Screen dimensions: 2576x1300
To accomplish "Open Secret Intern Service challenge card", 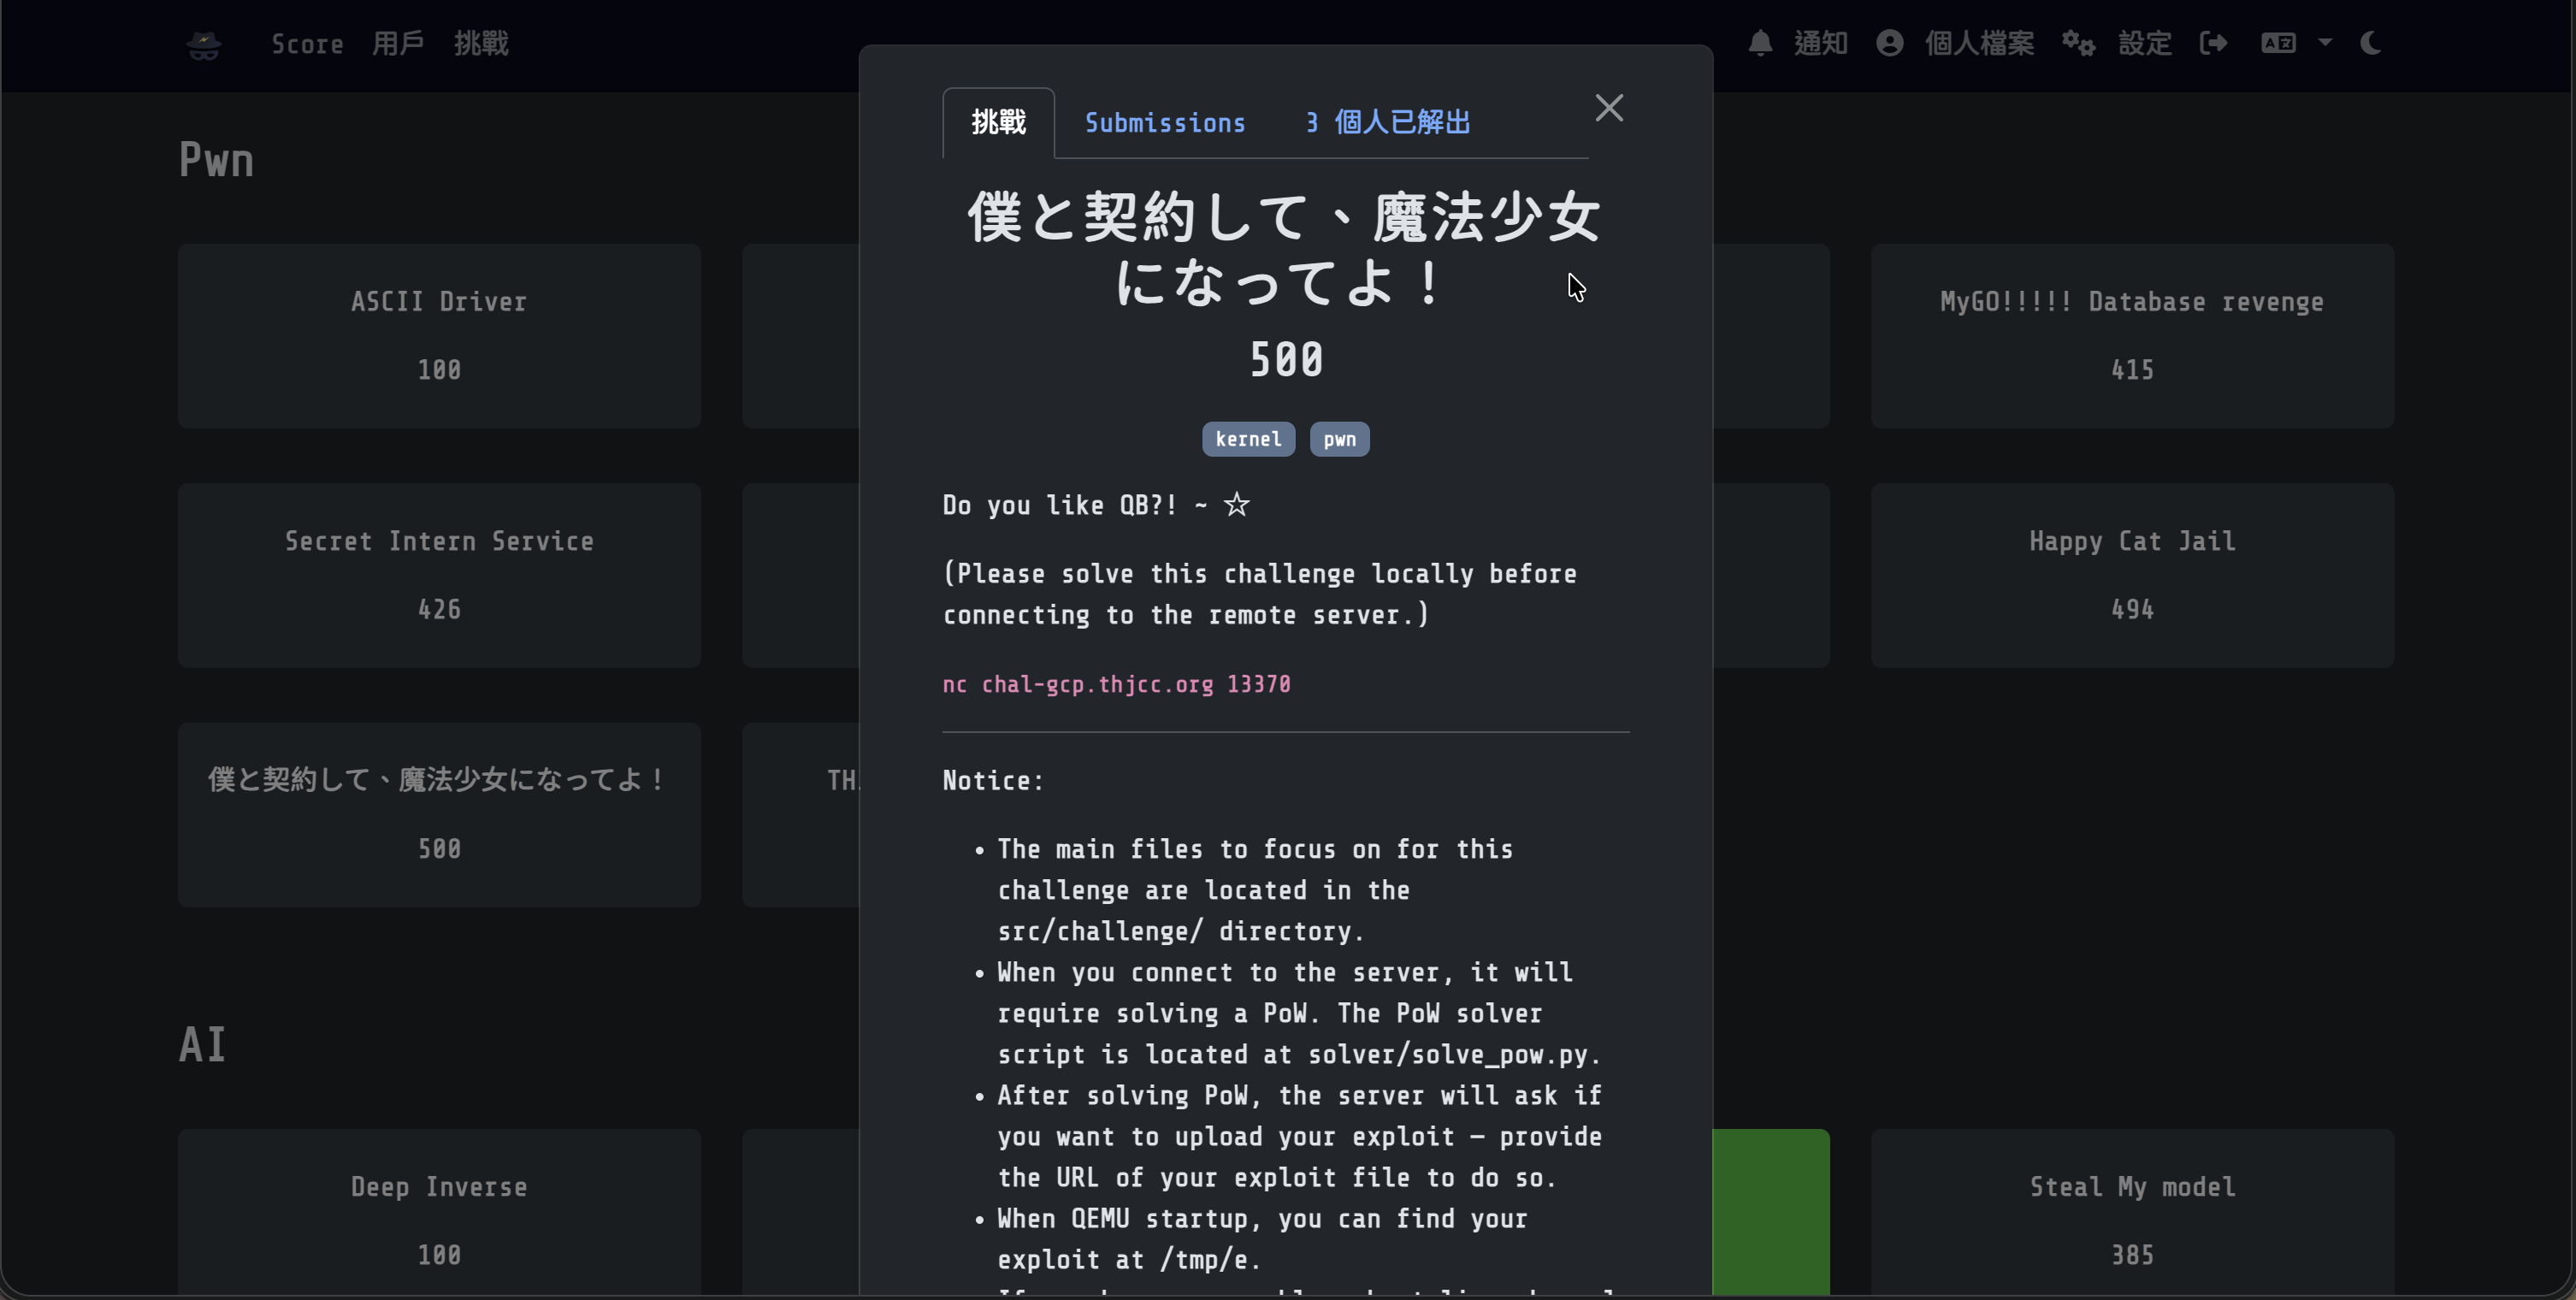I will 439,576.
